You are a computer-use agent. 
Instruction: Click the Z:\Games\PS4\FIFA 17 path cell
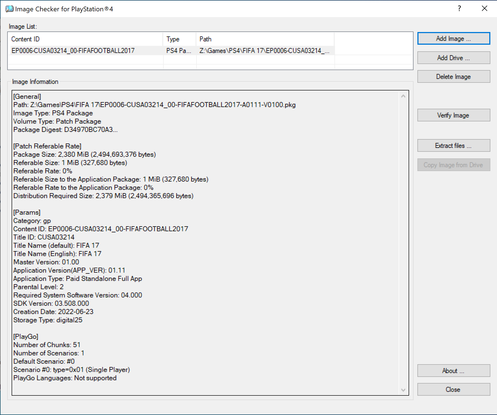tap(265, 50)
